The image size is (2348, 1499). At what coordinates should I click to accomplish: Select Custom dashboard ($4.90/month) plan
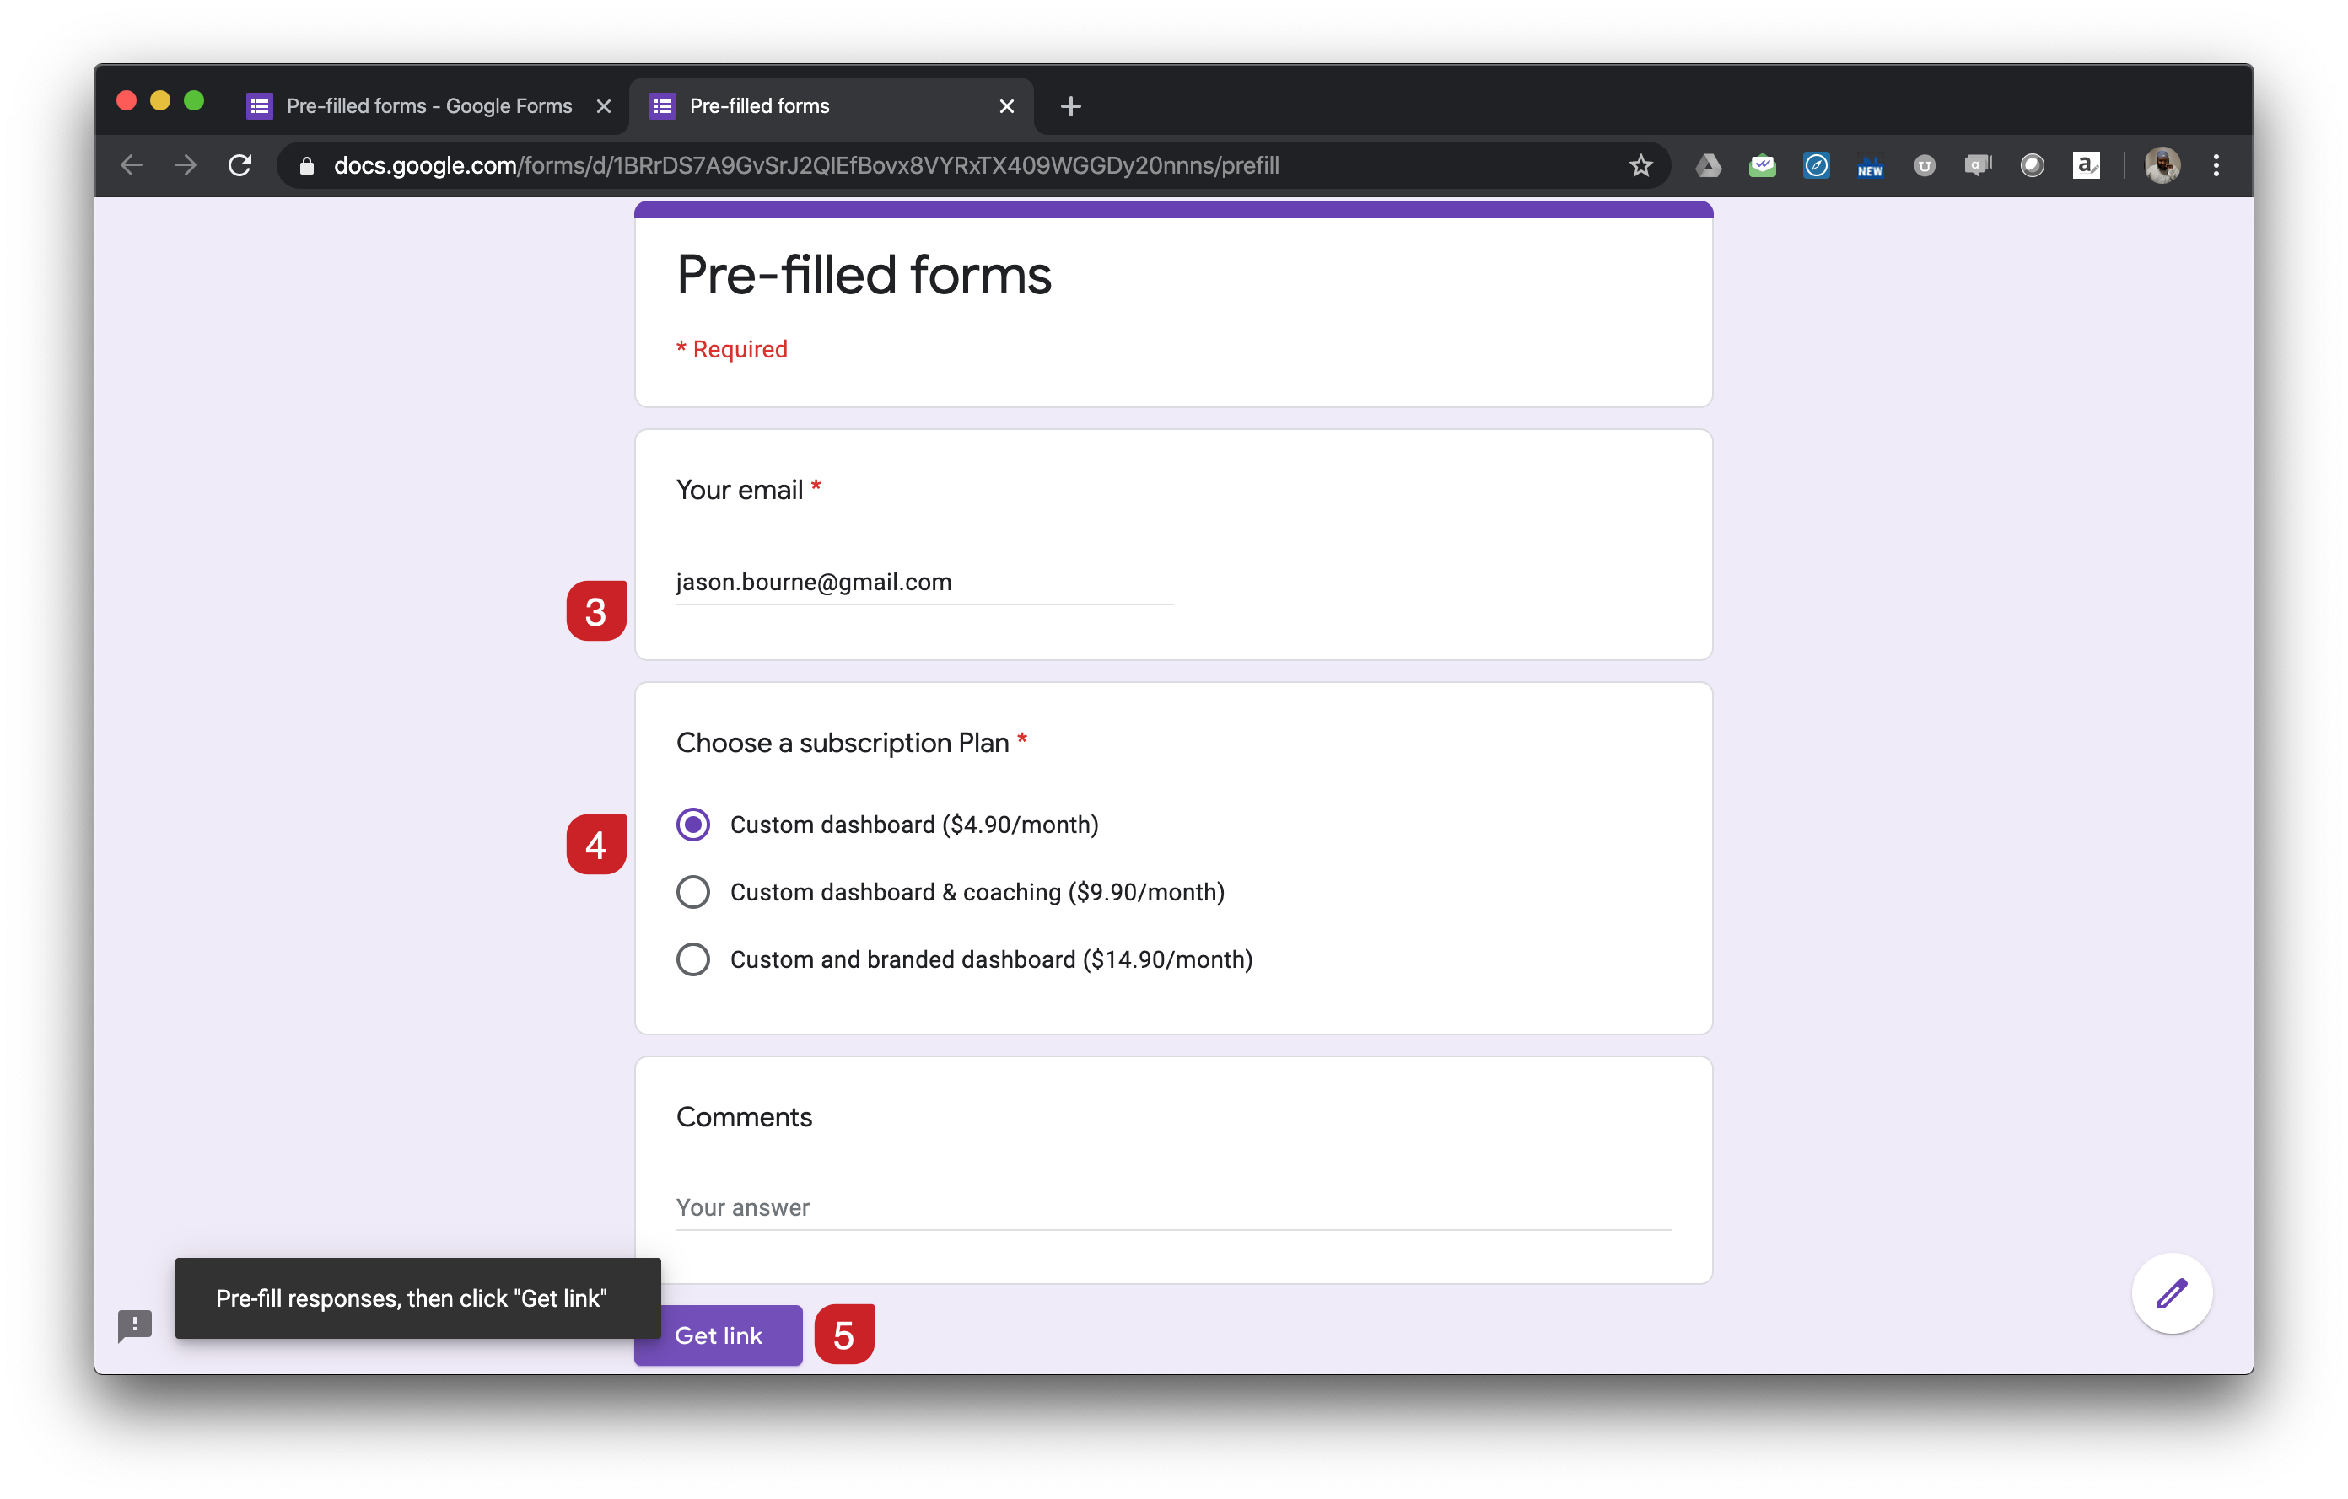[692, 824]
